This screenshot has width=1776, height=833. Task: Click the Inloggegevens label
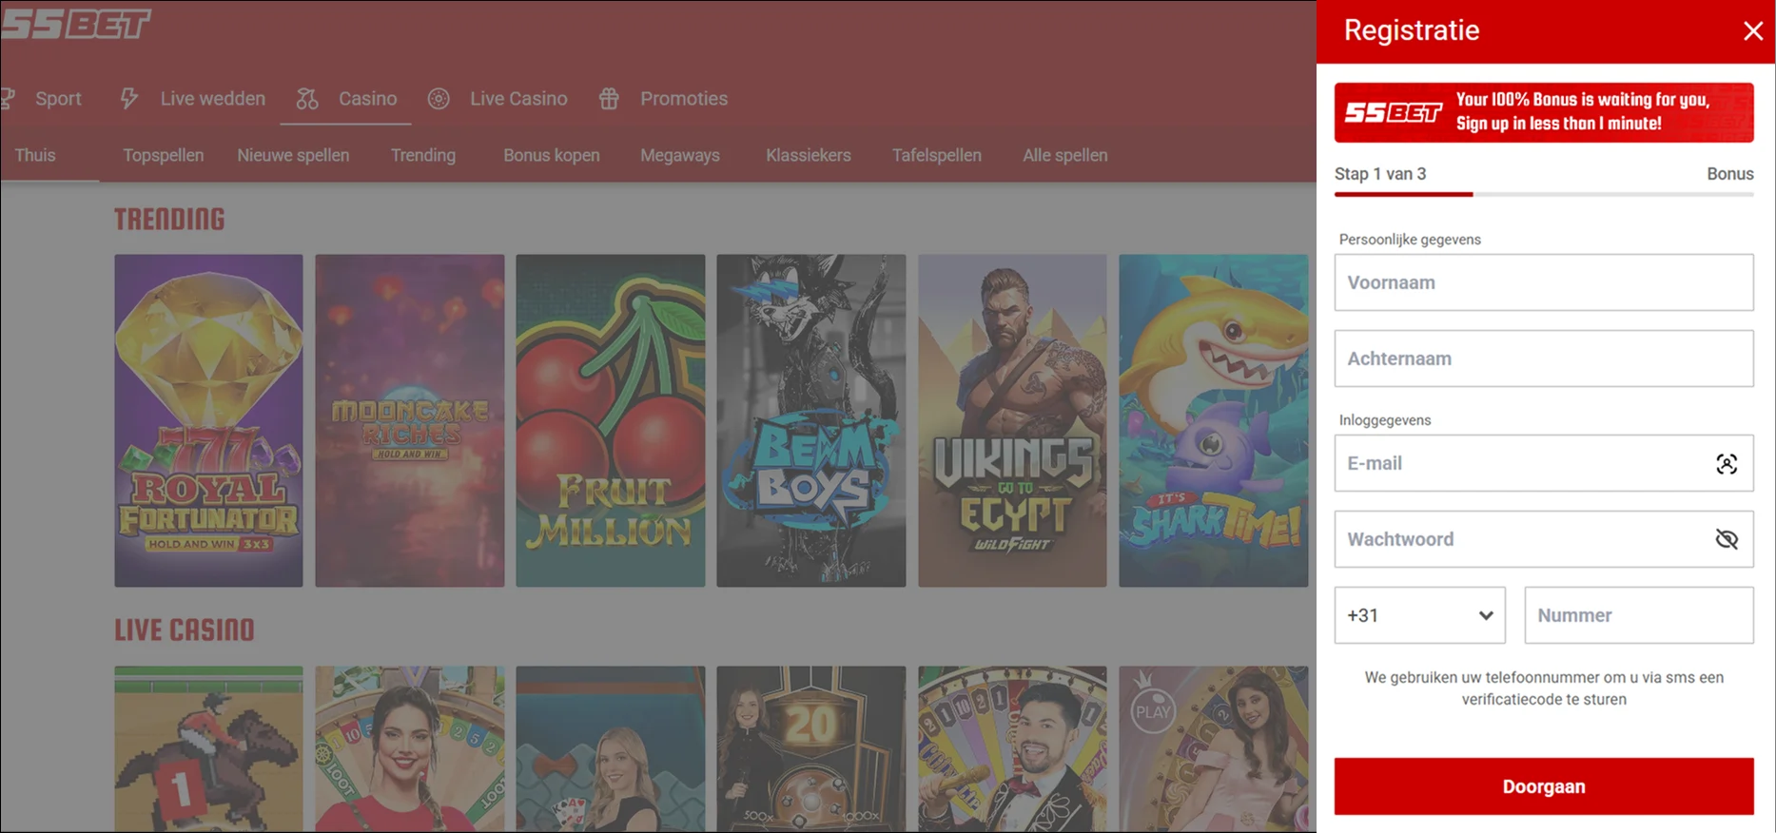pyautogui.click(x=1385, y=420)
